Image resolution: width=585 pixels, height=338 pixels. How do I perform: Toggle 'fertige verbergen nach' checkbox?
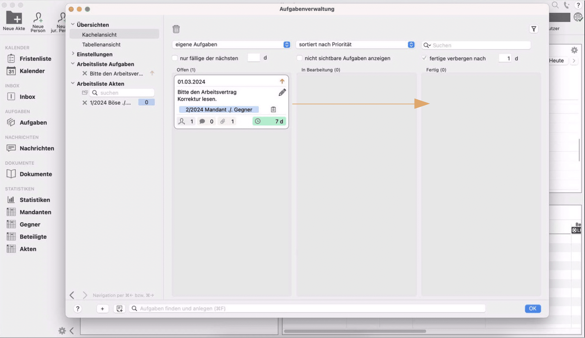(424, 58)
